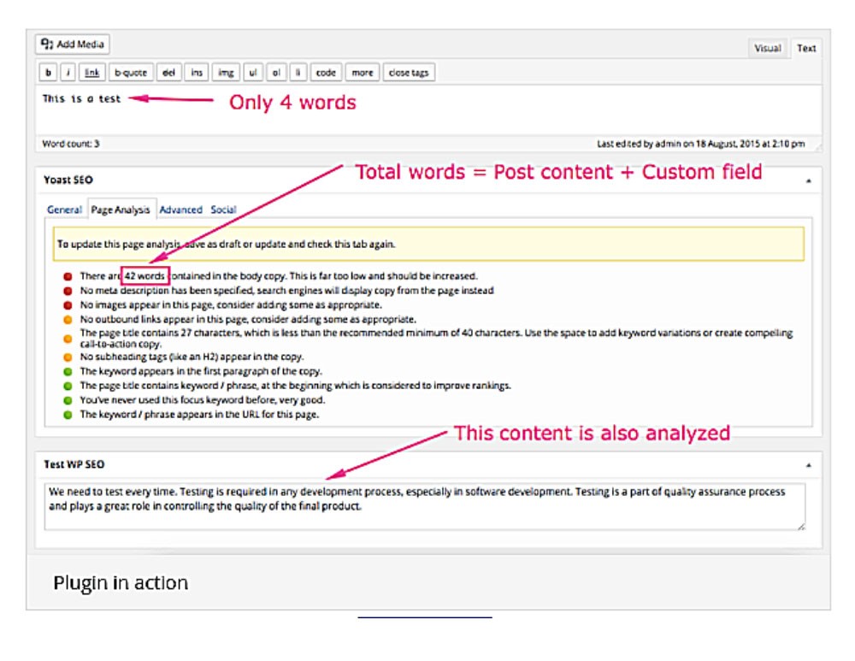
Task: Insert a hyperlink using link button
Action: coord(92,73)
